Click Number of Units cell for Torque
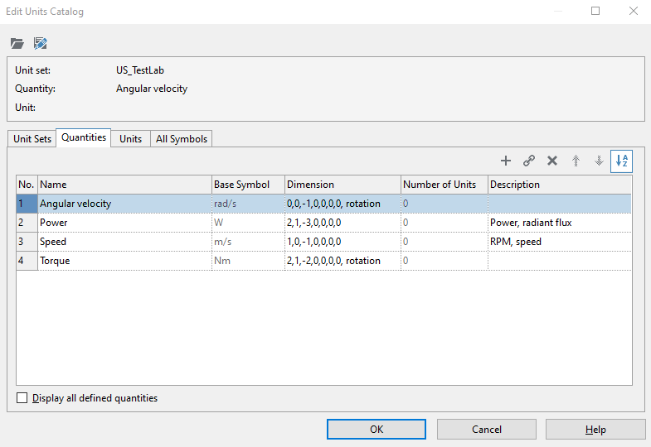This screenshot has width=651, height=447. click(445, 261)
